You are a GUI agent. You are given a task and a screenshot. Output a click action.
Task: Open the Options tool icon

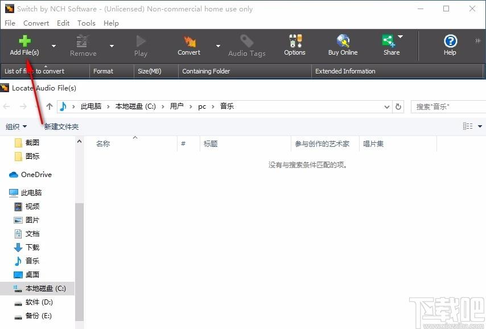click(295, 41)
